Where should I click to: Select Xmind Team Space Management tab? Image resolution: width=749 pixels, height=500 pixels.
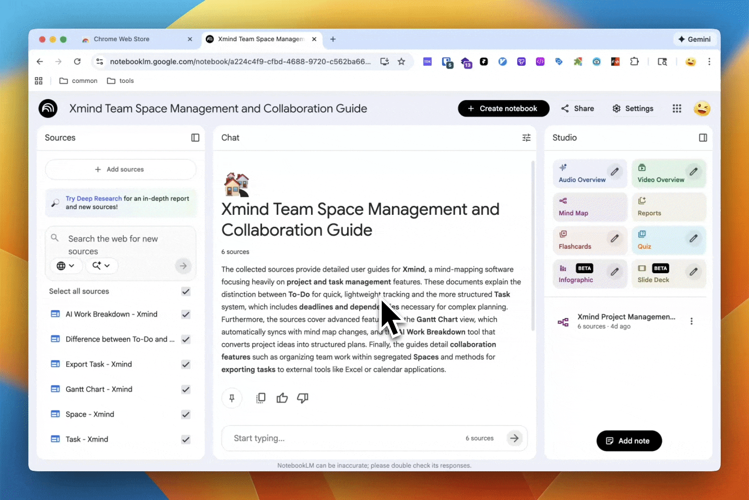[260, 39]
